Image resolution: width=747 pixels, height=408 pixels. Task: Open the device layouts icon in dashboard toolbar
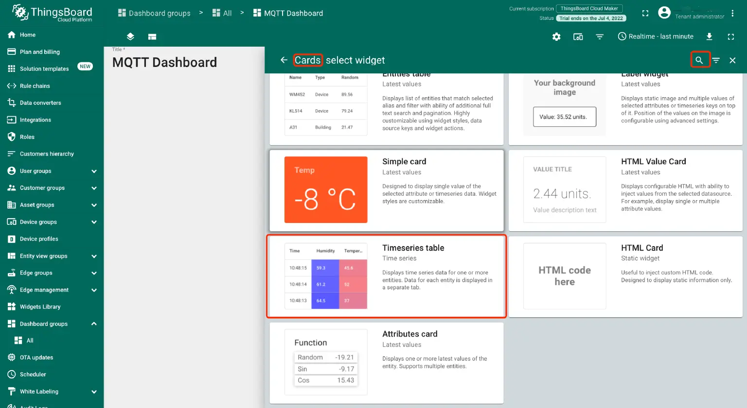click(x=577, y=36)
